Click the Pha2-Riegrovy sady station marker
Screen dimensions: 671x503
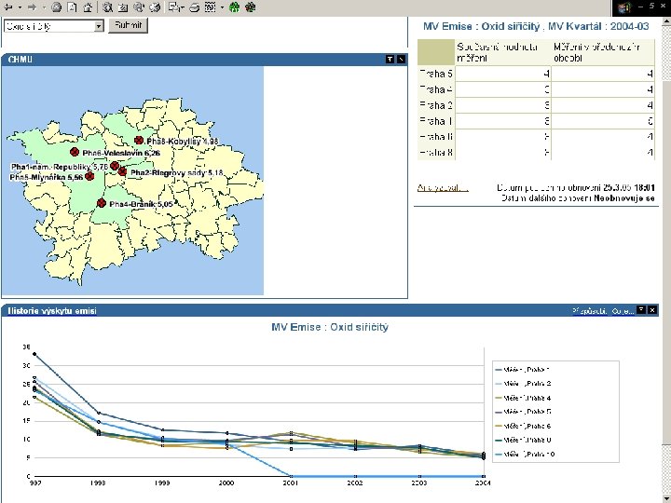coord(122,171)
